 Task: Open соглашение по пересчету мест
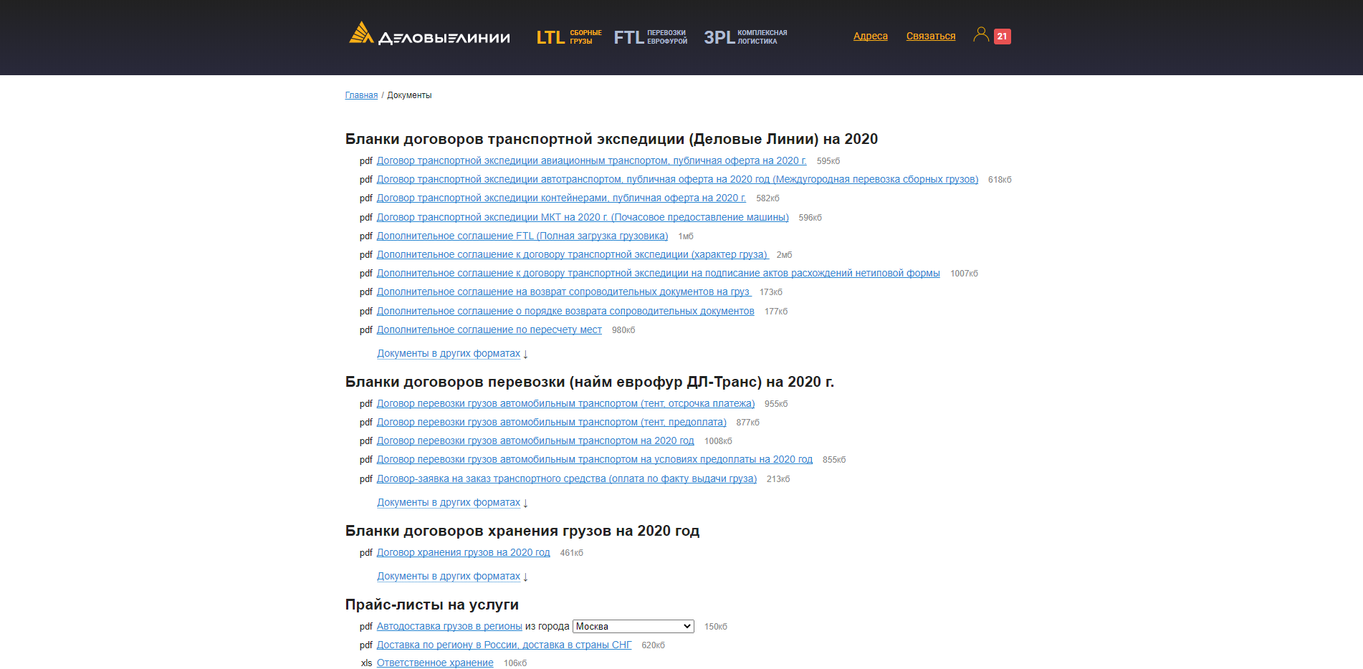click(489, 329)
